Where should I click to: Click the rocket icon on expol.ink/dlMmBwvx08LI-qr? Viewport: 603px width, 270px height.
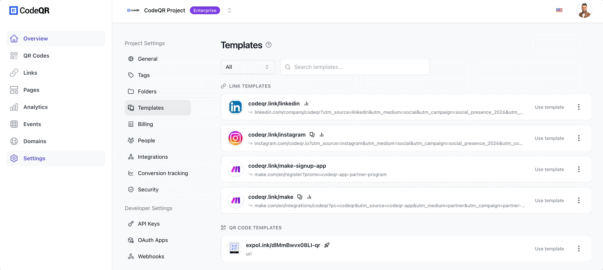(327, 245)
